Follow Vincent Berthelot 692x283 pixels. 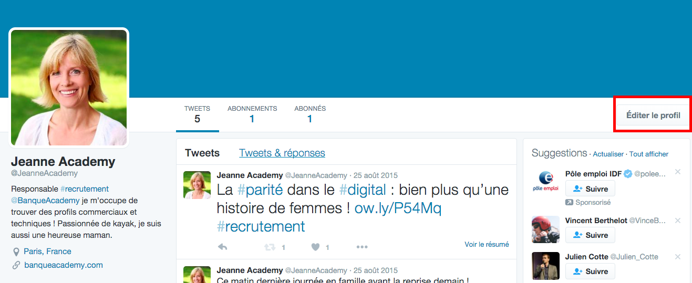[x=590, y=235]
